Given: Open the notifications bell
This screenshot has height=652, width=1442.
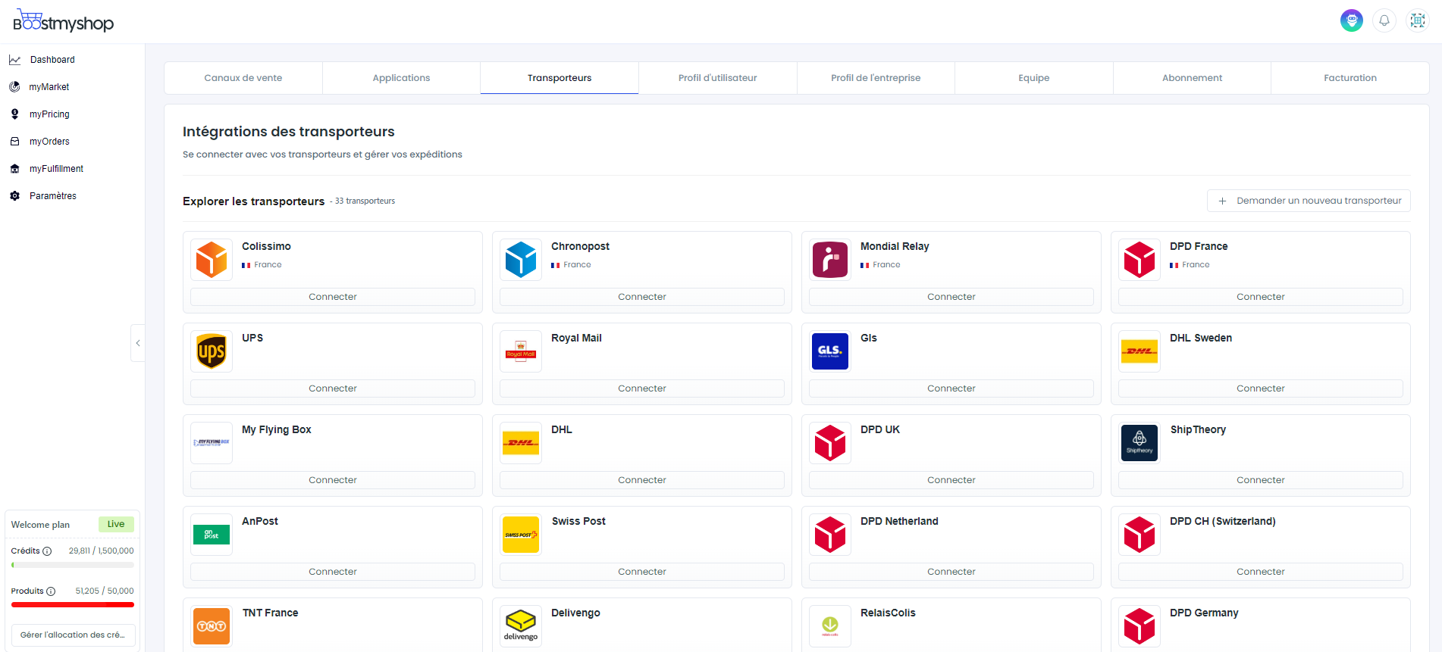Looking at the screenshot, I should pyautogui.click(x=1384, y=20).
